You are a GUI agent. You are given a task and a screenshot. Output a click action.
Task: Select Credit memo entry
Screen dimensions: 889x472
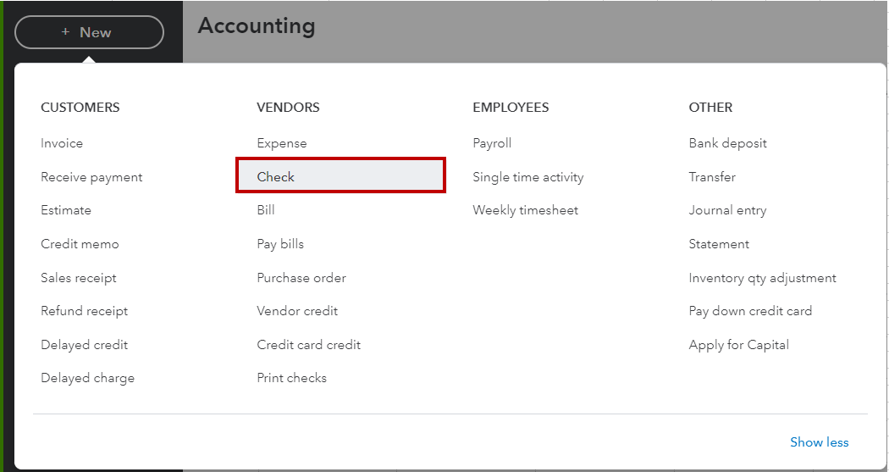pos(80,244)
